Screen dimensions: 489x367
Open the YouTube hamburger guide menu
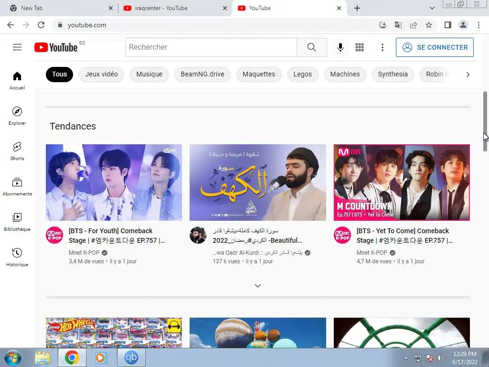(x=17, y=47)
